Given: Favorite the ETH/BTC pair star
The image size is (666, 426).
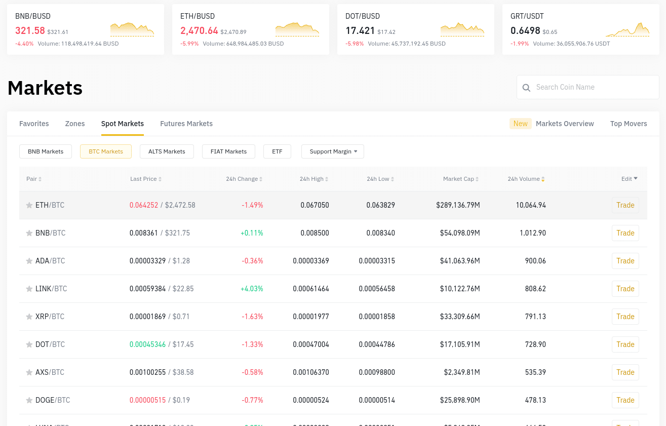Looking at the screenshot, I should tap(29, 205).
